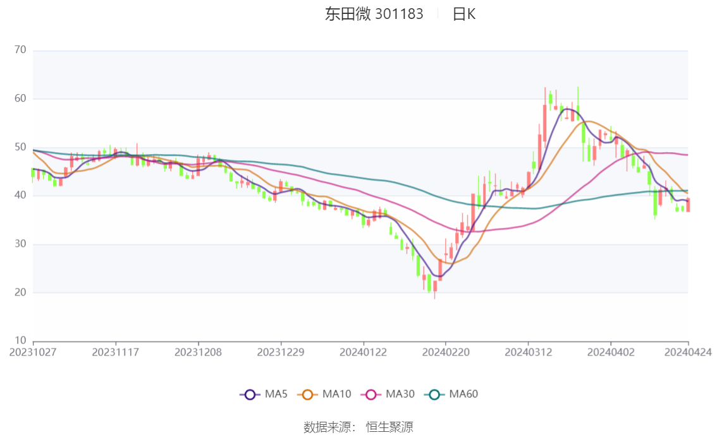The height and width of the screenshot is (435, 717).
Task: Click the chart title 东田微 301183
Action: pos(374,14)
